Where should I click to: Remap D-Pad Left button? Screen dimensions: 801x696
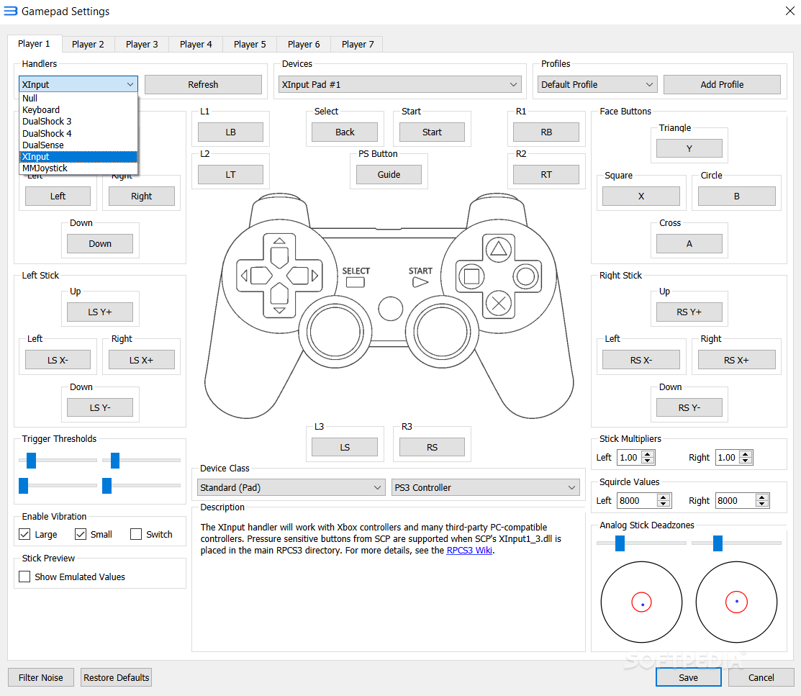coord(58,196)
